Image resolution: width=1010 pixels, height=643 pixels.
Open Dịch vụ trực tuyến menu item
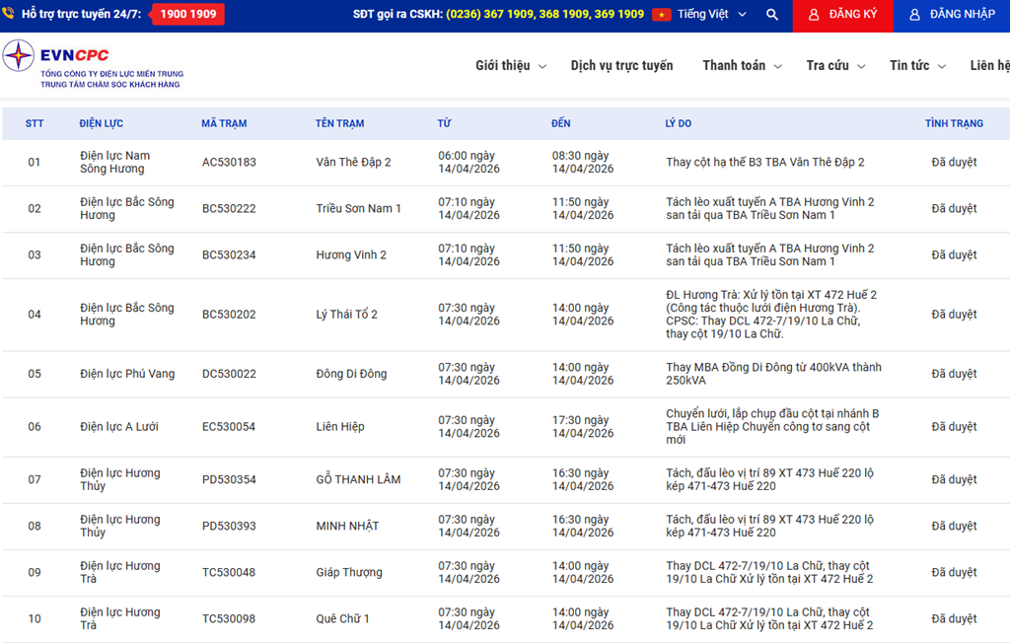click(621, 66)
